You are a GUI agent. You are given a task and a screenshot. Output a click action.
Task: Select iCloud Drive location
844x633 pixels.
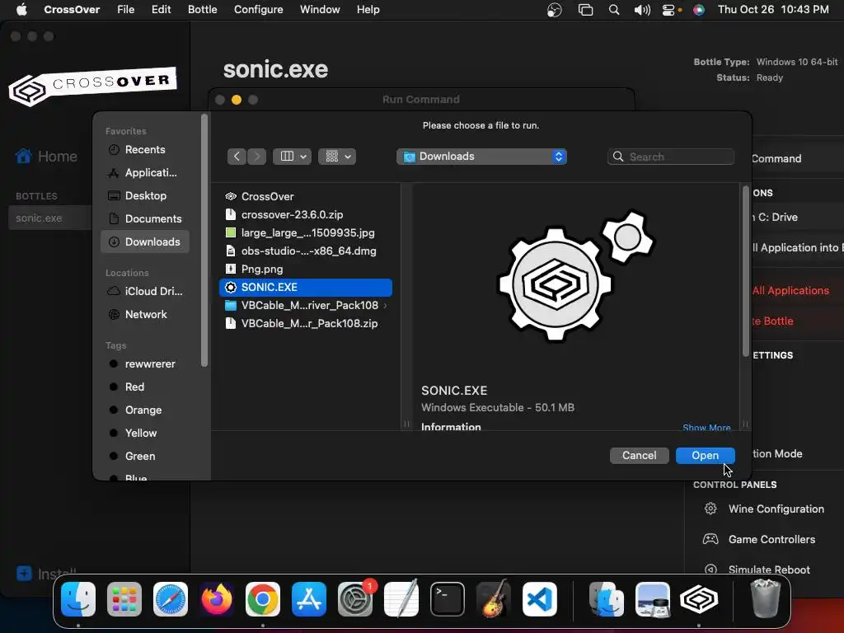pyautogui.click(x=145, y=291)
